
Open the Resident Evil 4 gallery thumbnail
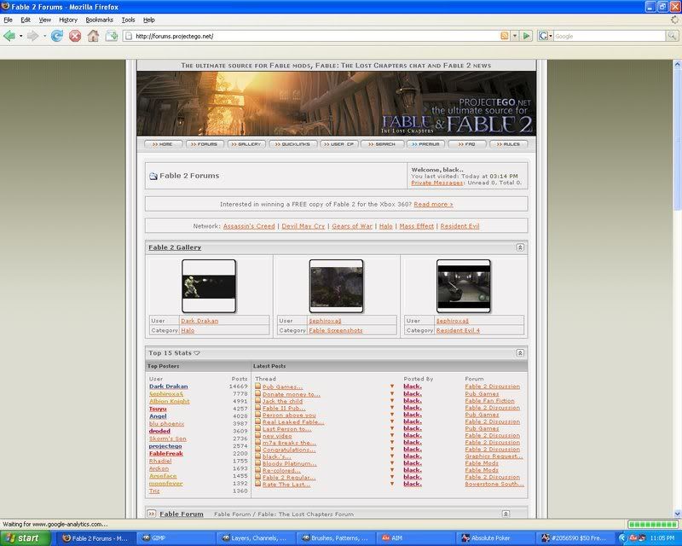pyautogui.click(x=464, y=286)
